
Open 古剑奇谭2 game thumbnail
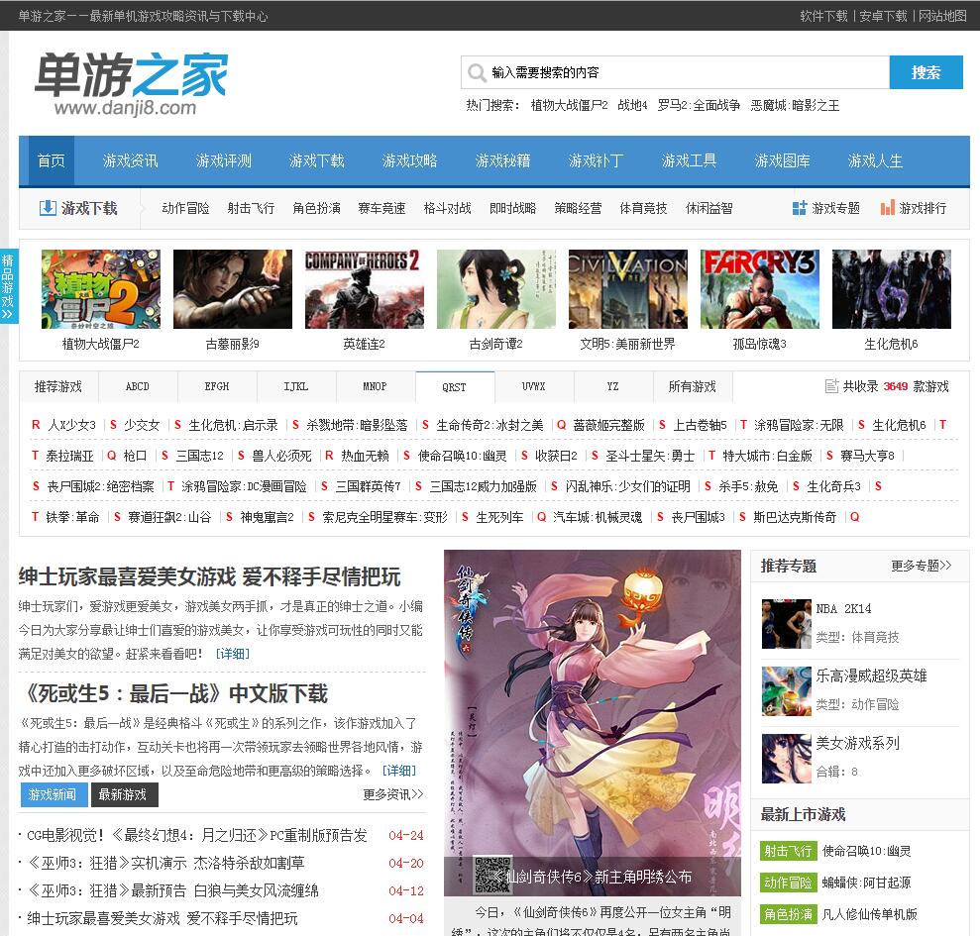click(x=496, y=289)
